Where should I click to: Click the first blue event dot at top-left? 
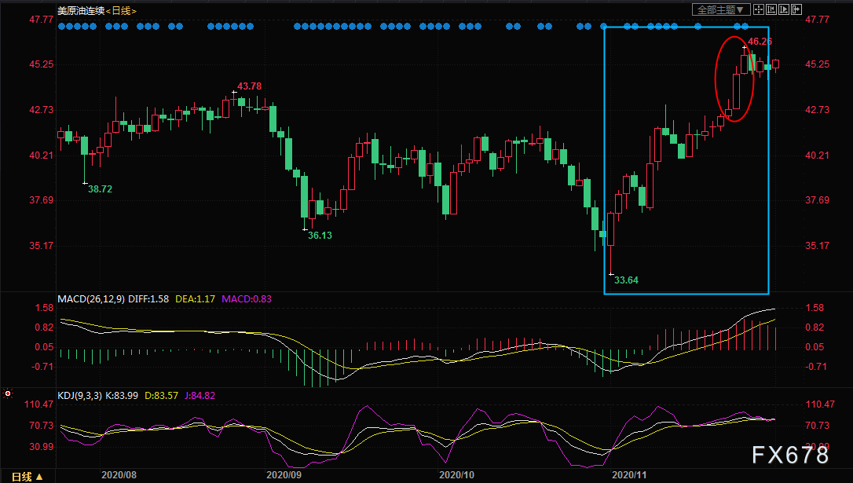pos(61,26)
